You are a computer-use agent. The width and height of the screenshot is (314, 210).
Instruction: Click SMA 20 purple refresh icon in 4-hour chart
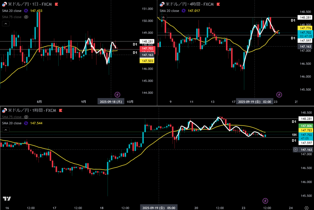(184, 11)
